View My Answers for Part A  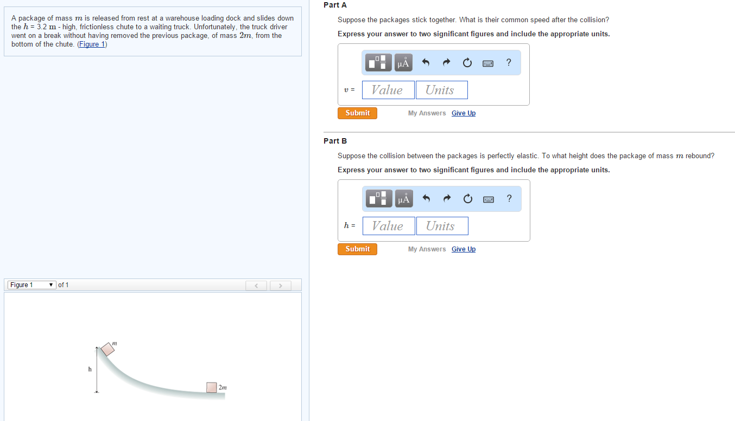pos(427,113)
